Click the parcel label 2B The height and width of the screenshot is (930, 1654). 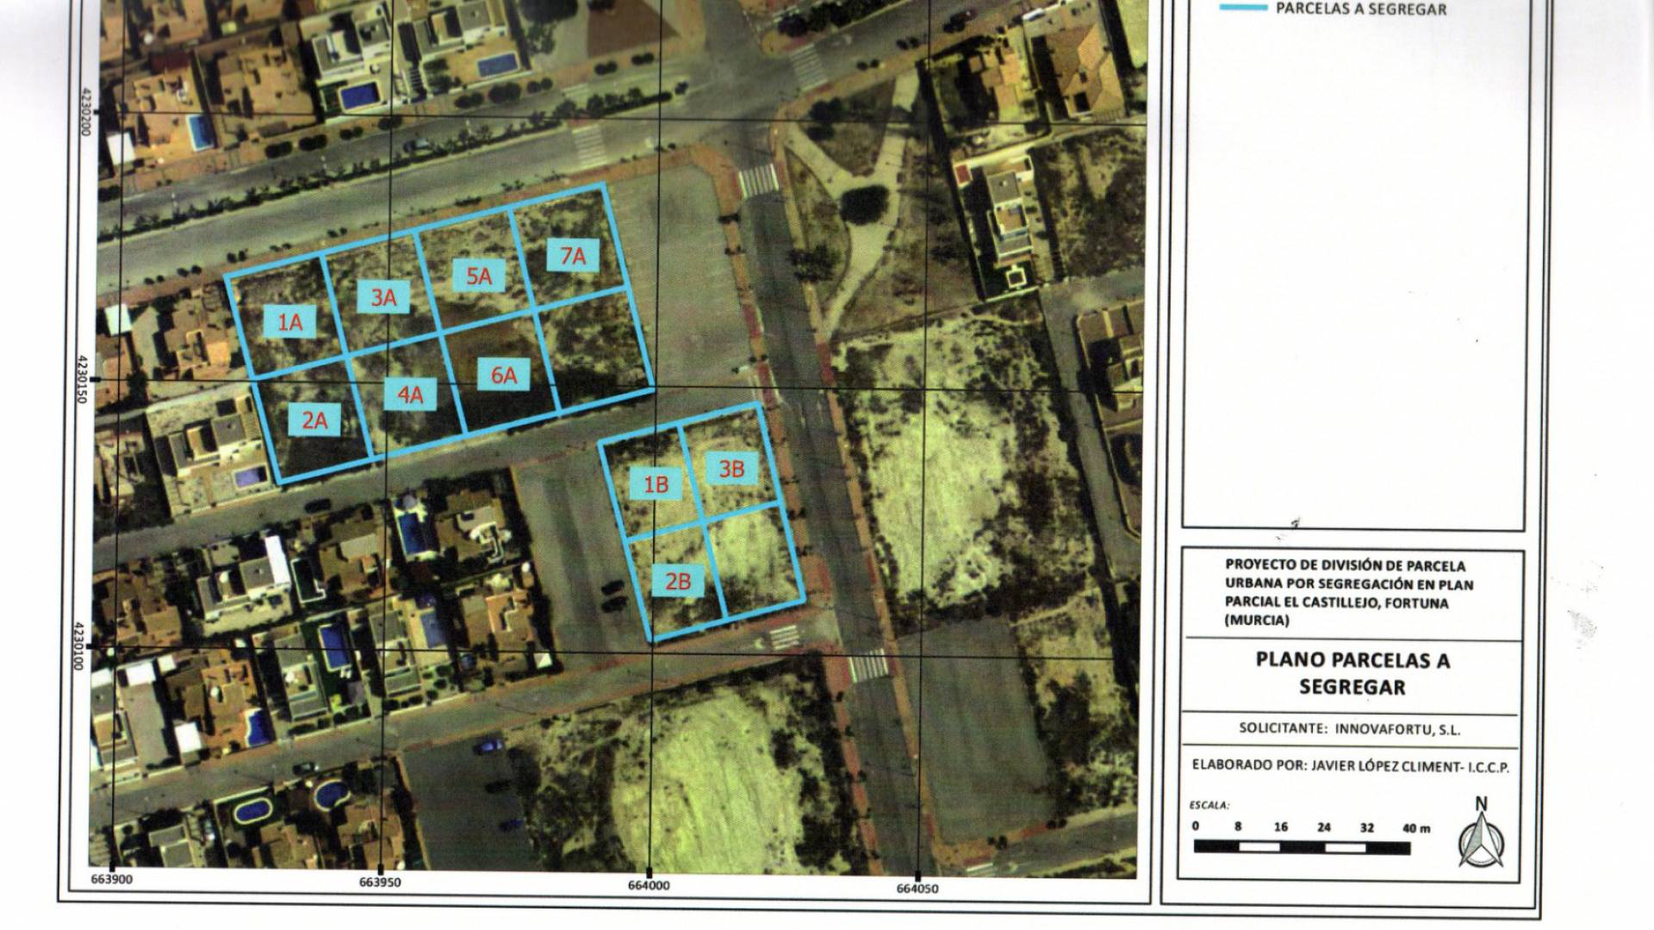point(678,581)
